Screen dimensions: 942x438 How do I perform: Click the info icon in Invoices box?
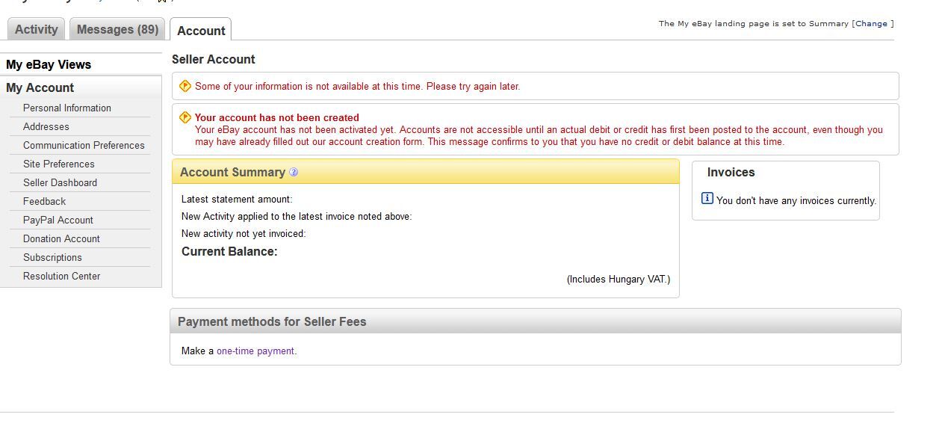(707, 199)
